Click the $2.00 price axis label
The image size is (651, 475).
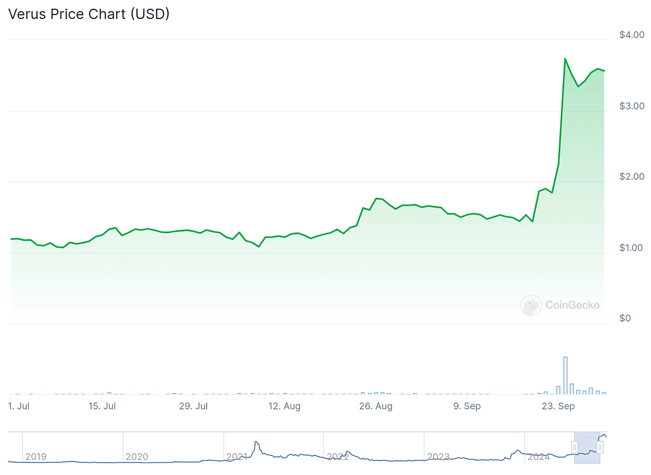pos(632,176)
